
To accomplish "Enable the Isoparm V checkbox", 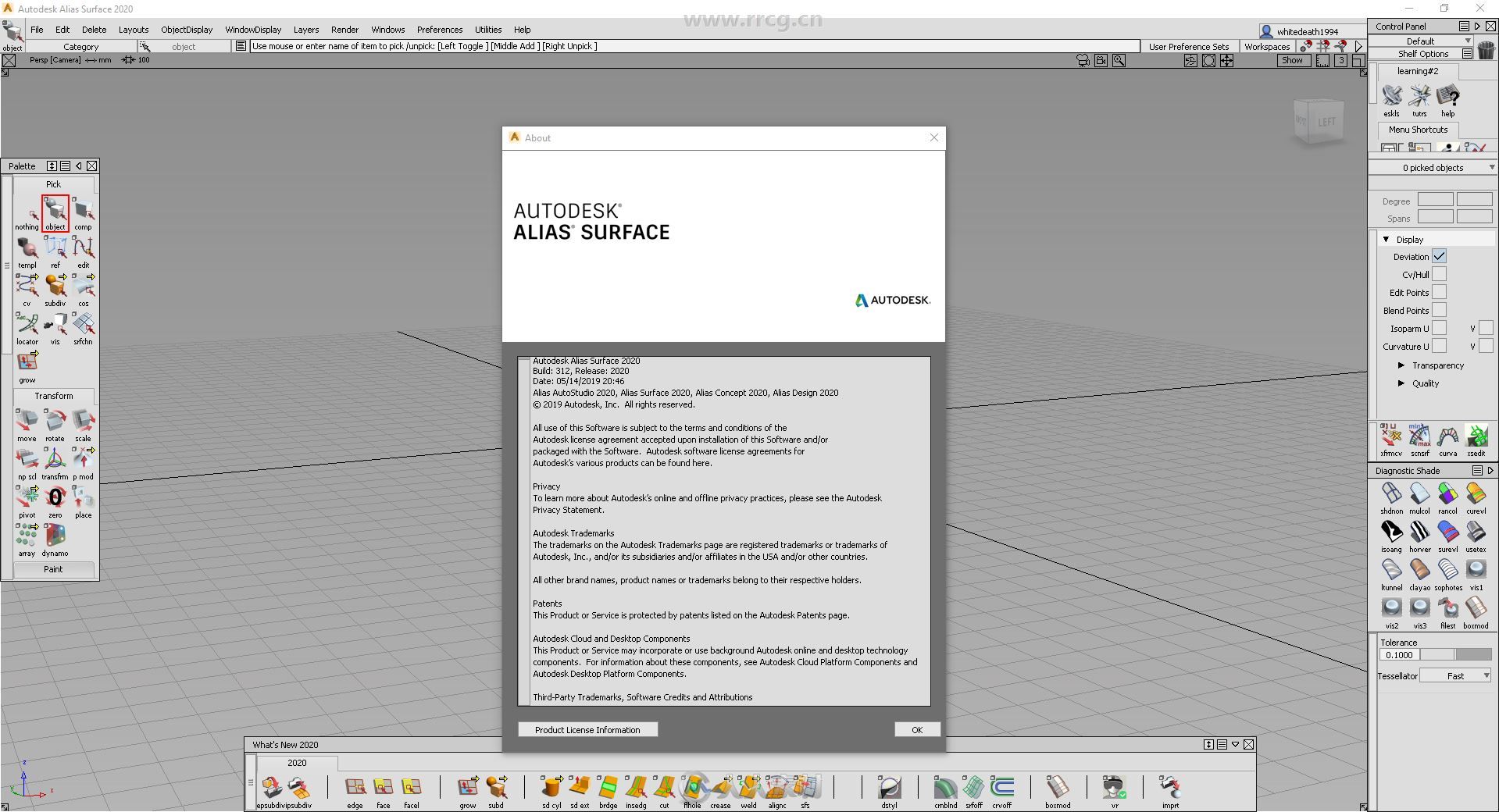I will pyautogui.click(x=1486, y=328).
